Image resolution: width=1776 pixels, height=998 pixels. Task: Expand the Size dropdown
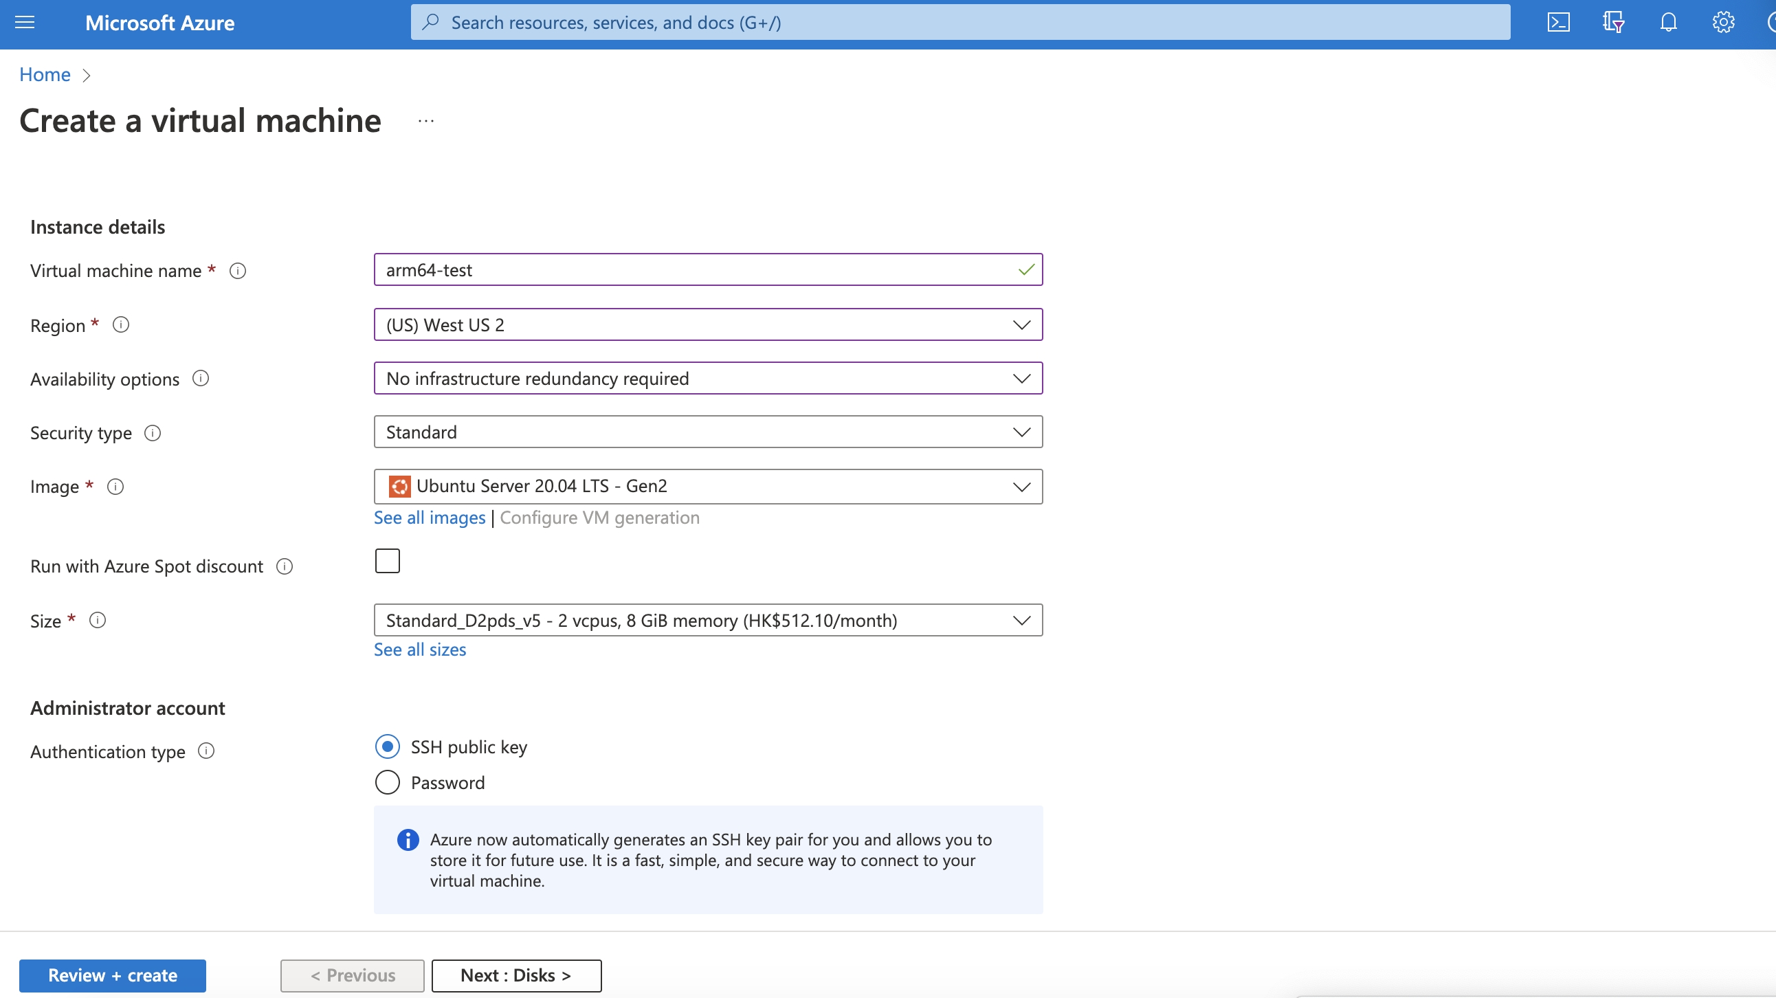(707, 620)
